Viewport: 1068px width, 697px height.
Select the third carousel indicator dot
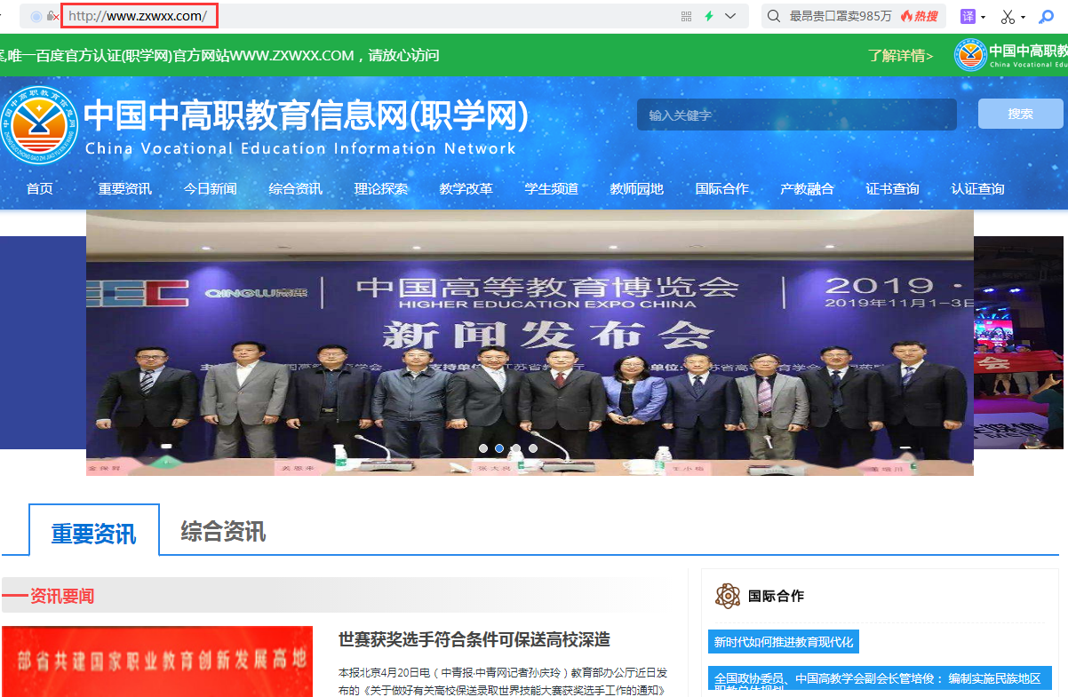coord(516,448)
